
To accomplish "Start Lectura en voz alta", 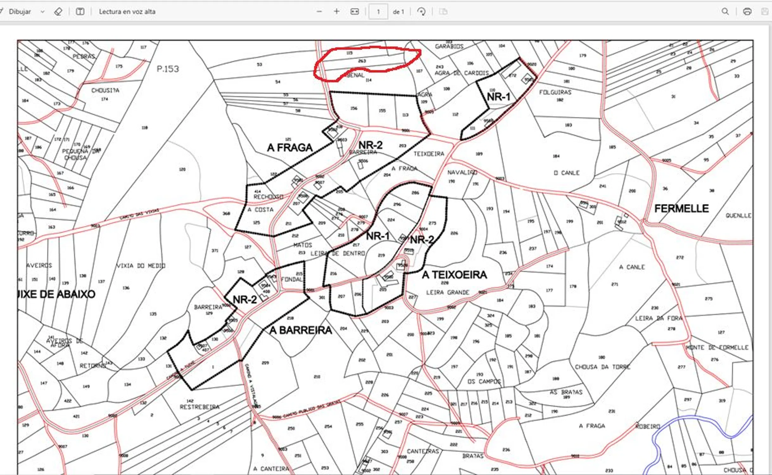I will (127, 12).
